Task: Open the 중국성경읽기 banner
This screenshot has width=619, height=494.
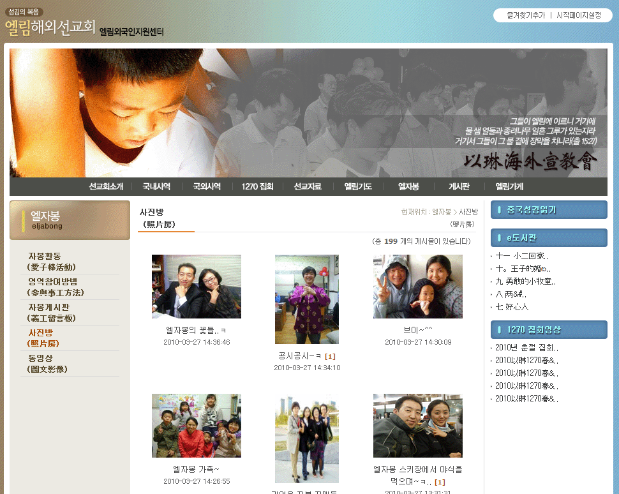Action: (549, 210)
